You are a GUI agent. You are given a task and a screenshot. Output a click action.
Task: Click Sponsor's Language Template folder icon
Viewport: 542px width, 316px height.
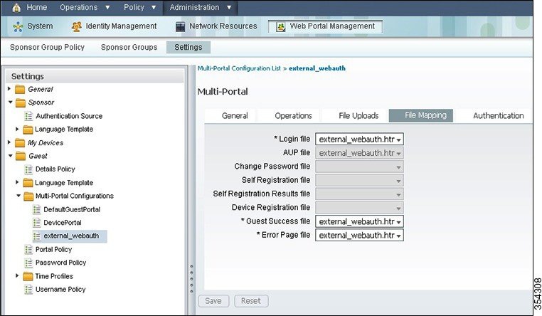[28, 130]
